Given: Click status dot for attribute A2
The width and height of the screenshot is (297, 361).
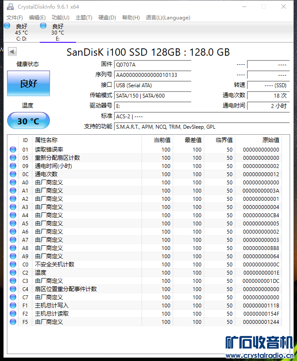Looking at the screenshot, I should pyautogui.click(x=13, y=199).
